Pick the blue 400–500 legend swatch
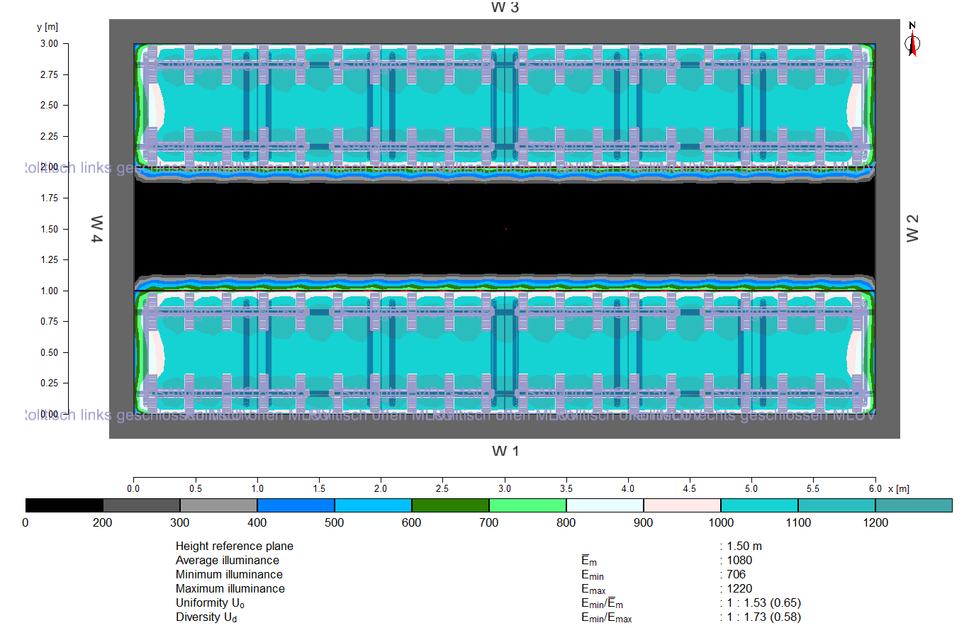969x628 pixels. click(x=296, y=505)
